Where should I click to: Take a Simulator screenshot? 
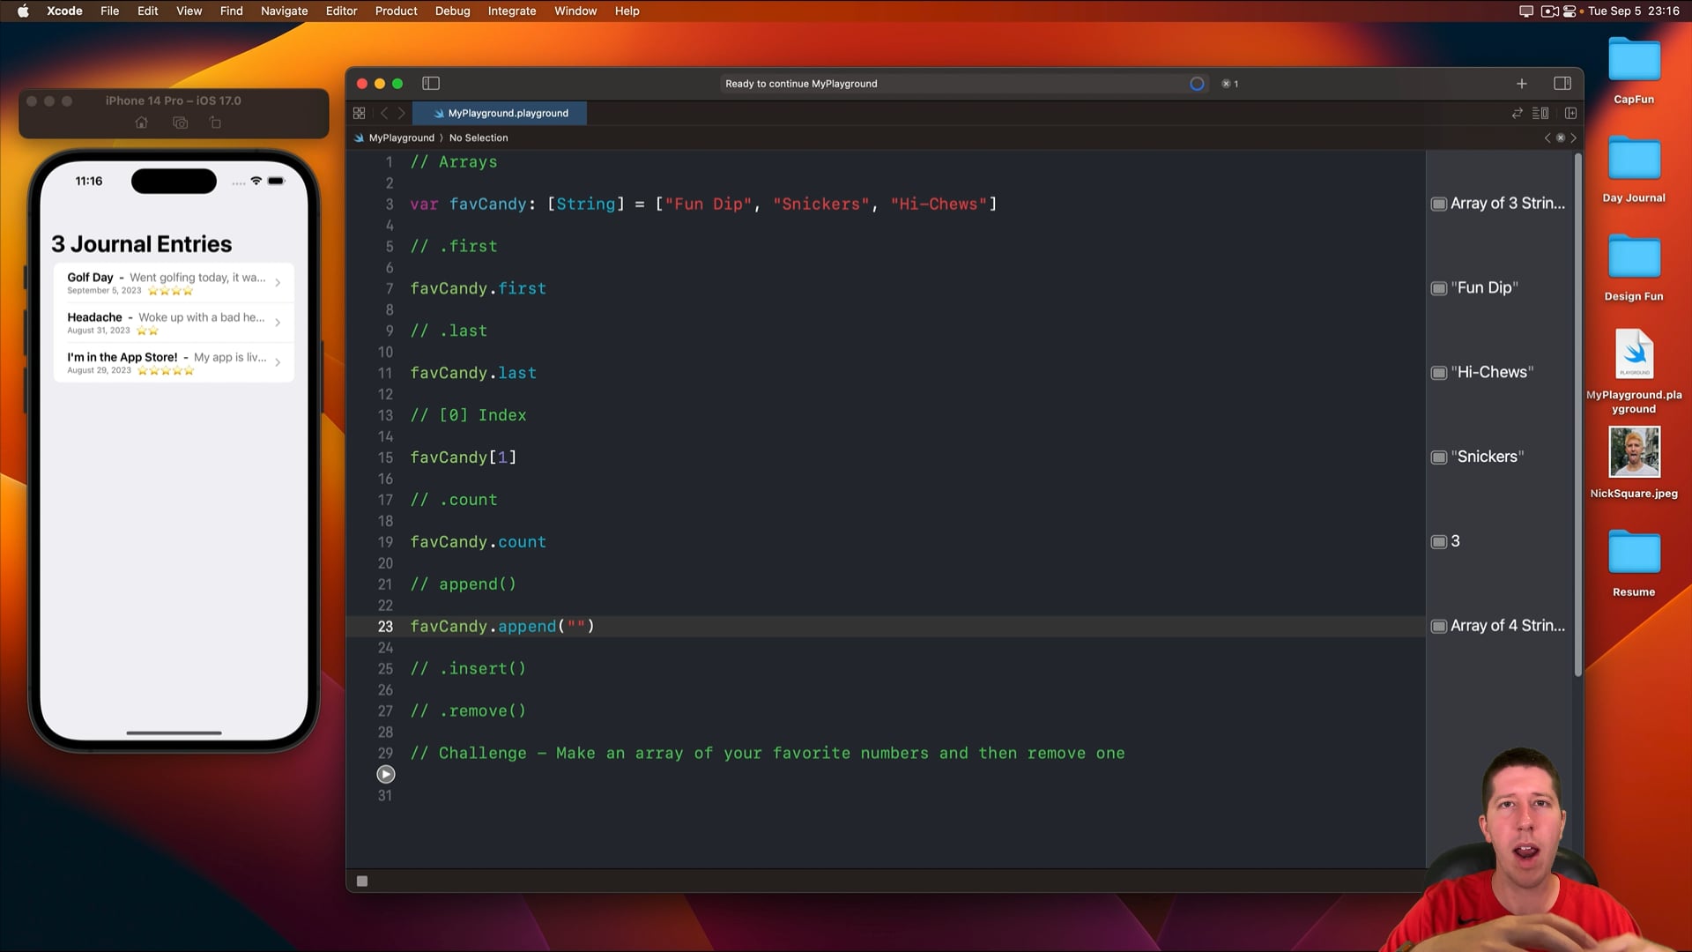[x=180, y=123]
